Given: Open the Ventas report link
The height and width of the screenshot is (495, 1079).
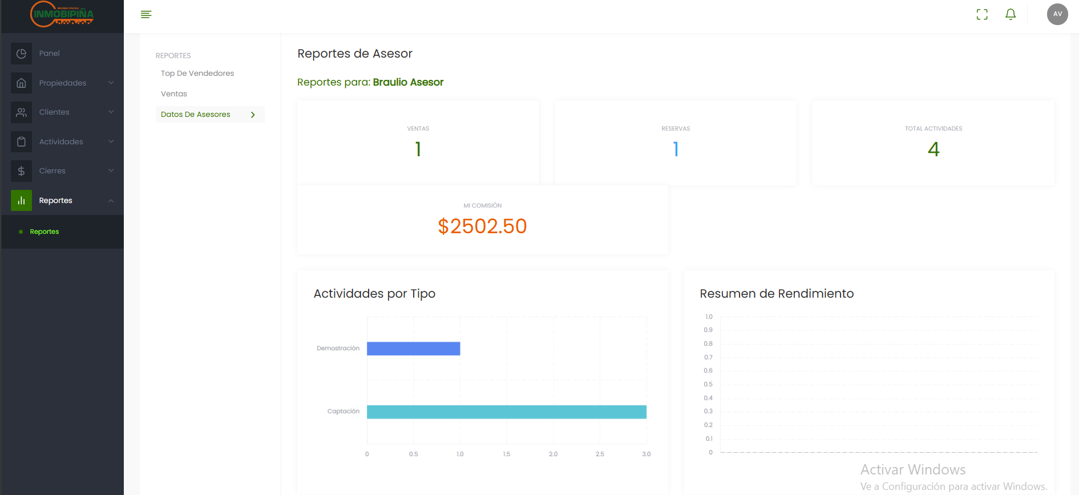Looking at the screenshot, I should 174,94.
